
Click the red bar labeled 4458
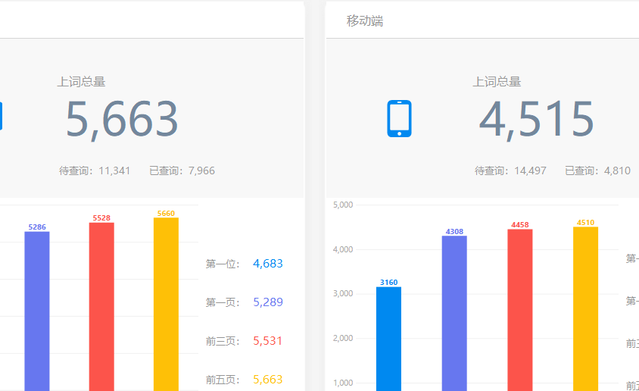(520, 310)
